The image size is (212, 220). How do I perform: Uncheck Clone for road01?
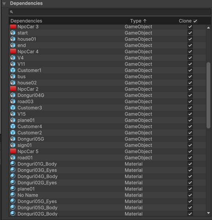coord(190,158)
